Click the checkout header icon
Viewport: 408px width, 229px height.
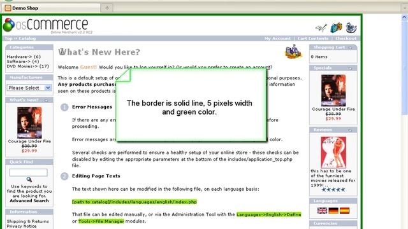pos(351,28)
